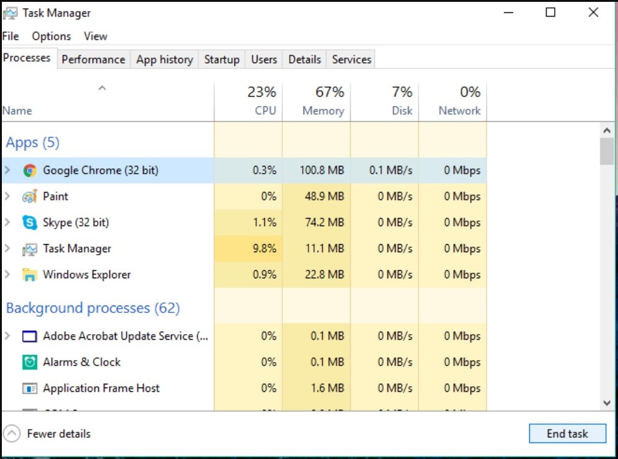Expand the Skype (32 bit) process group
Viewport: 618px width, 459px height.
pos(7,222)
